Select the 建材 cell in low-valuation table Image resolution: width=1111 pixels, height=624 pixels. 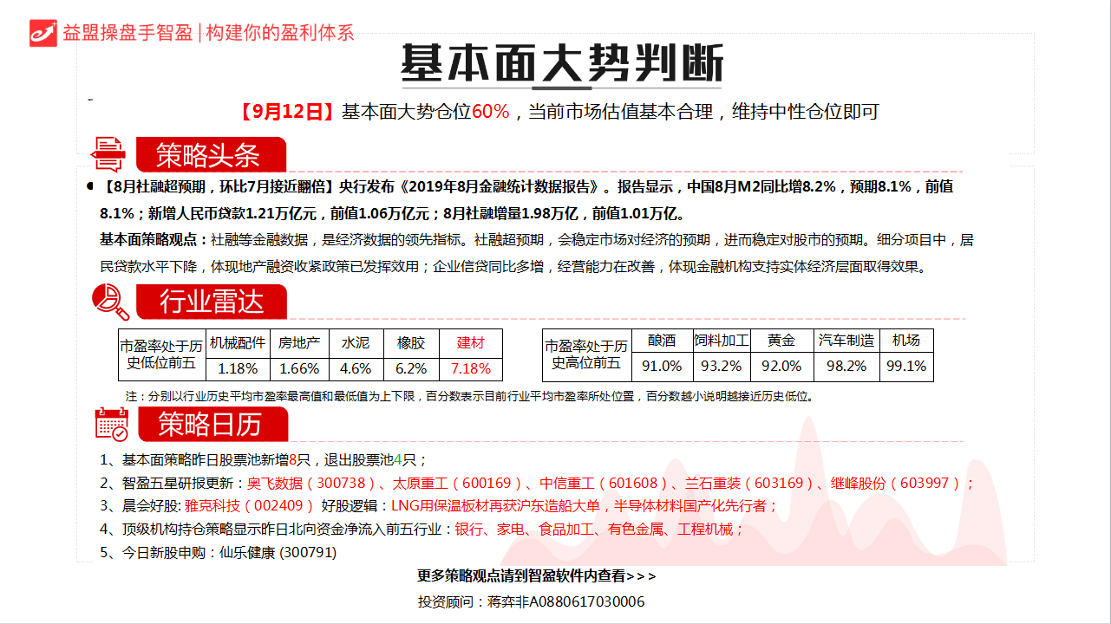tap(471, 342)
